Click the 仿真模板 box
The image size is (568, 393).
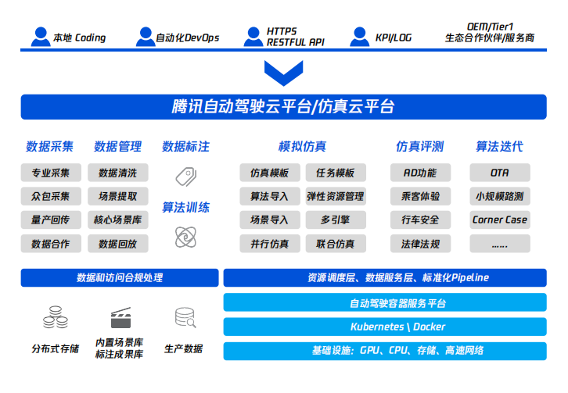point(270,173)
